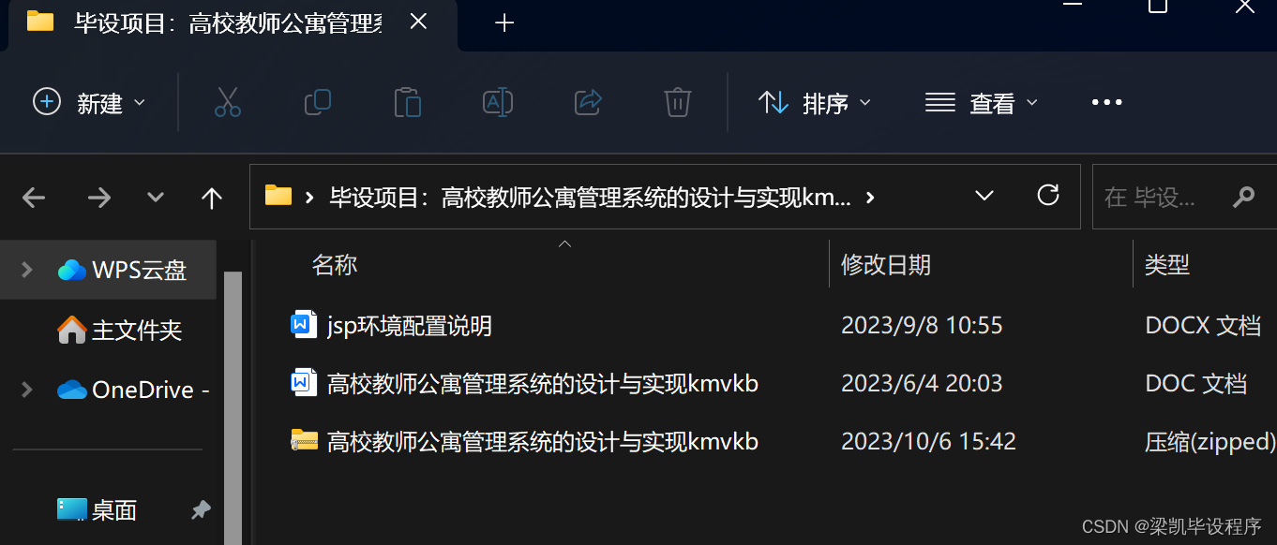
Task: Click the Paste clipboard icon
Action: coord(408,102)
